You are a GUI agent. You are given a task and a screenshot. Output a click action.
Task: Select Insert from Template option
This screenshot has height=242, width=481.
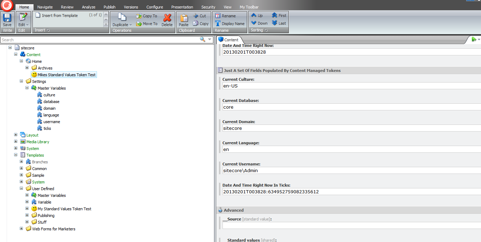coord(60,16)
